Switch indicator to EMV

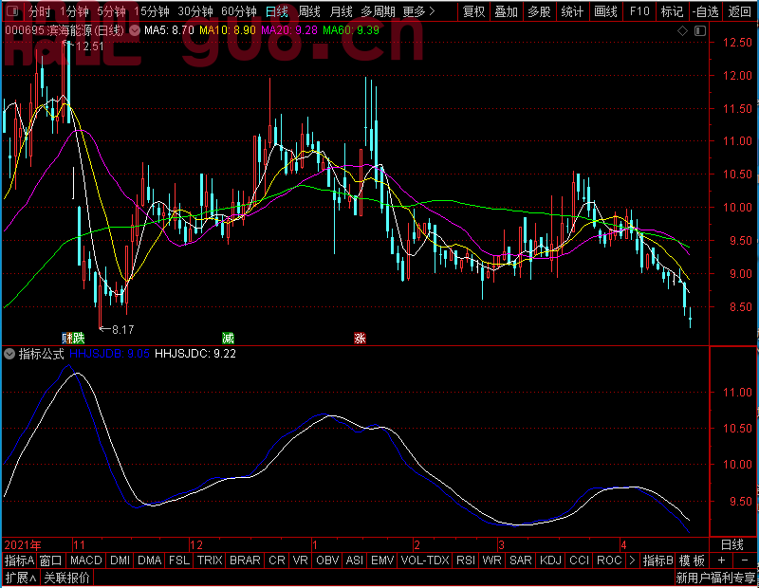tap(382, 560)
